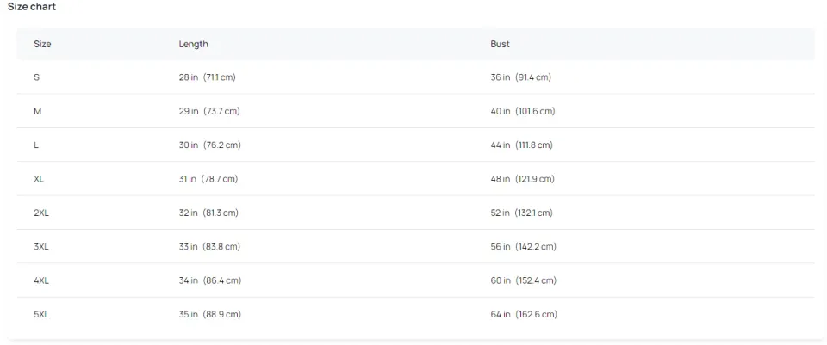
Task: Click the 30 in (76.2 cm) length value
Action: click(x=209, y=145)
